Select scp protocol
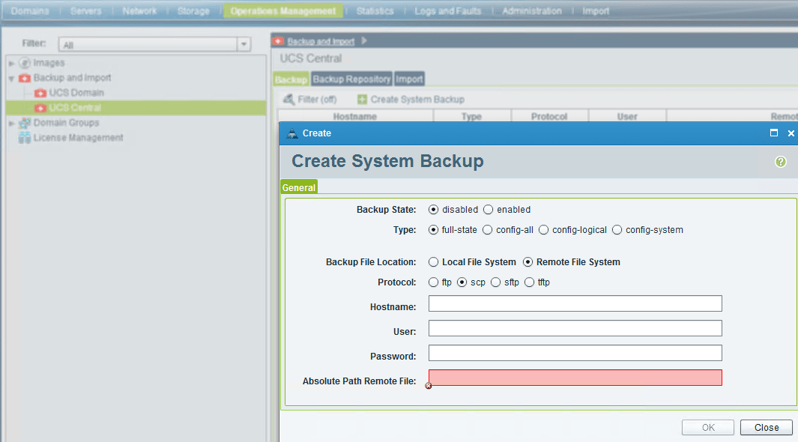Image resolution: width=798 pixels, height=442 pixels. point(462,282)
